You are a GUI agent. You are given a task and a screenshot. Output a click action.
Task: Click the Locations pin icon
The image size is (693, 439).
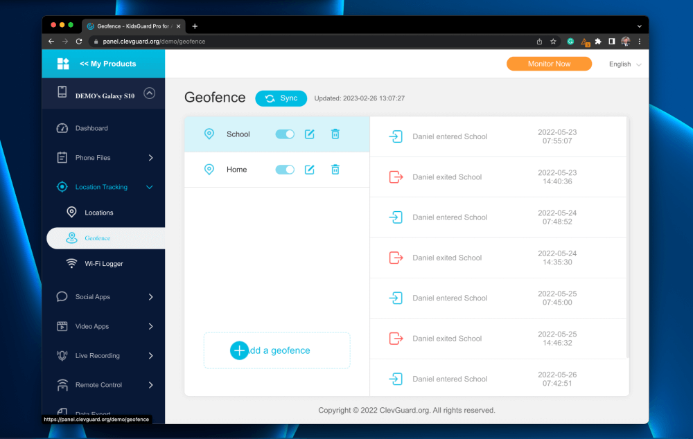click(x=71, y=213)
